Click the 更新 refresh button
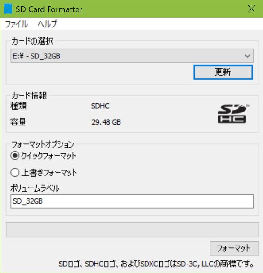Viewport: 263px width, 273px height. [x=223, y=72]
